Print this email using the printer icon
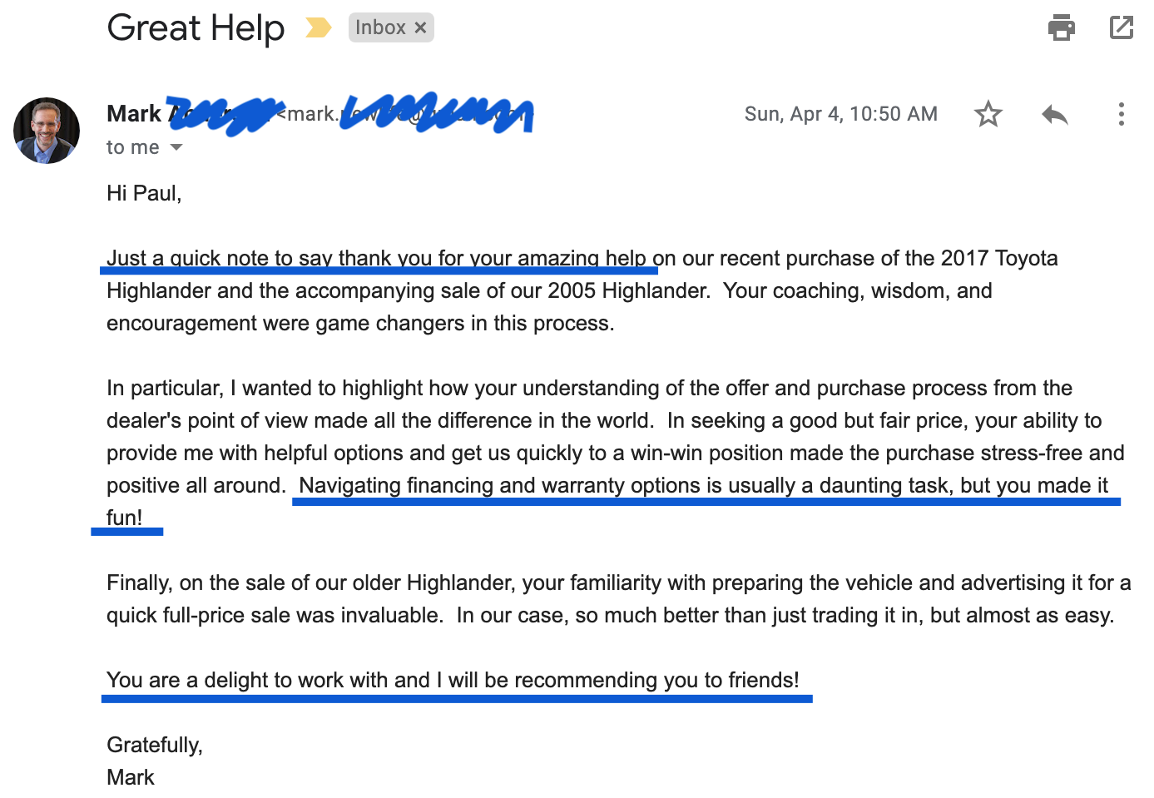The width and height of the screenshot is (1154, 798). pos(1061,27)
